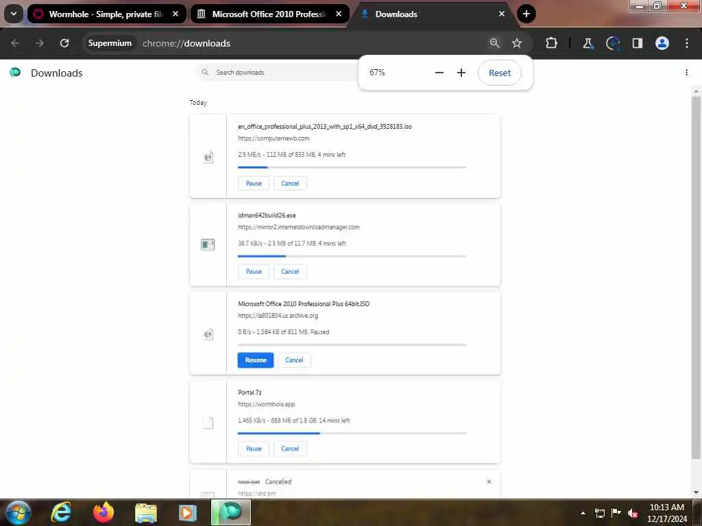Screen dimensions: 702x526
Task: Go forward with the forward arrow
Action: 40,43
